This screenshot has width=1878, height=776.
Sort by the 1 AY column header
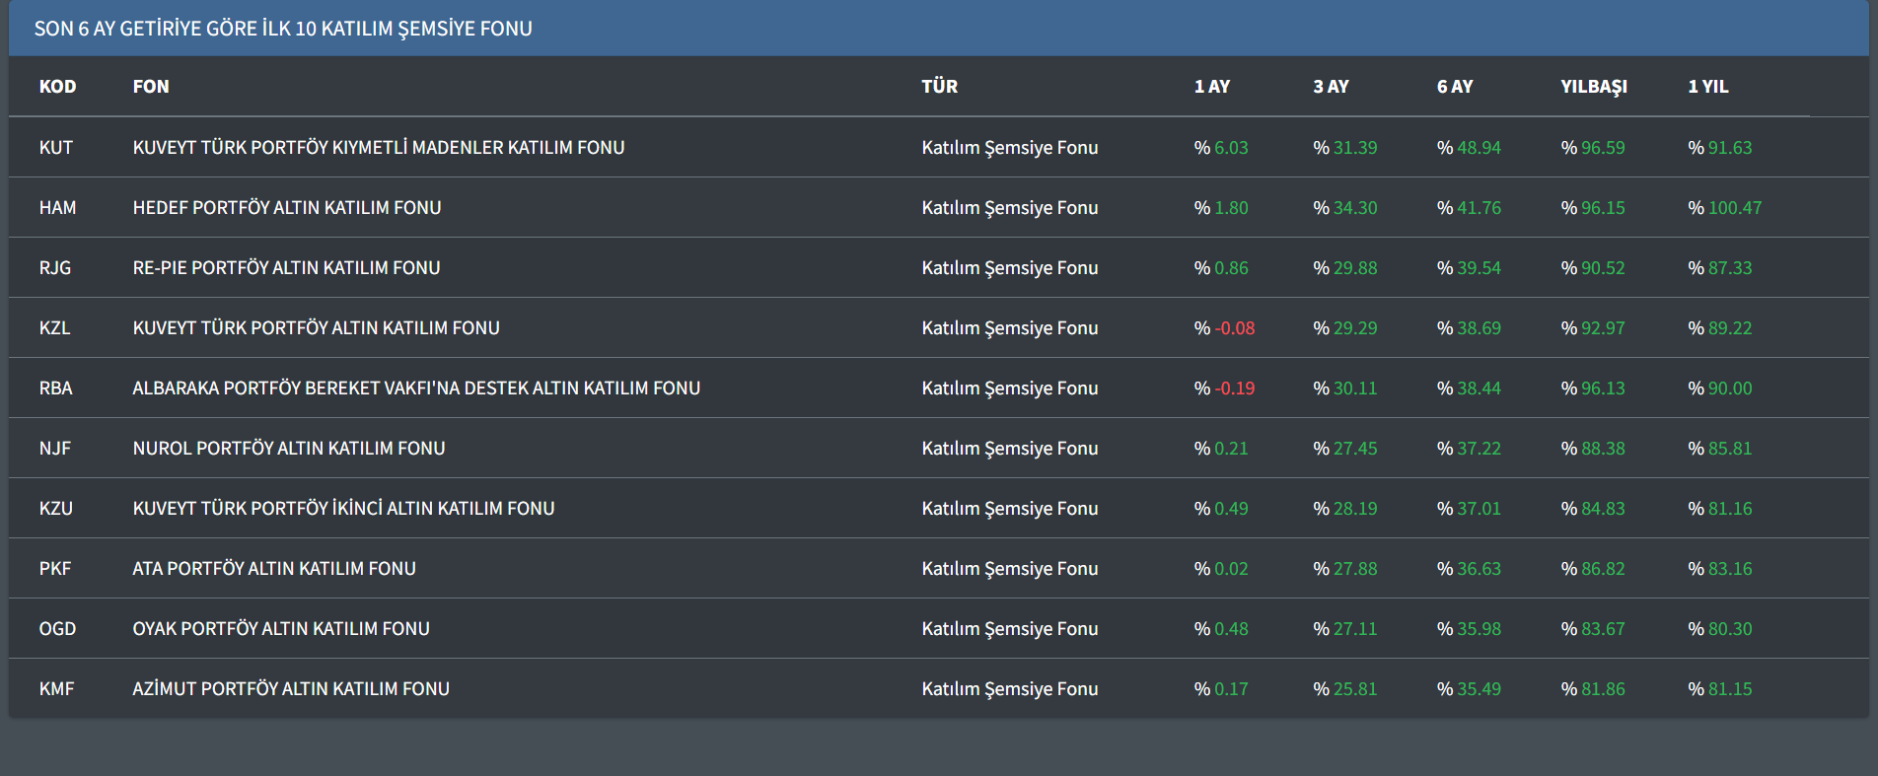[x=1211, y=87]
